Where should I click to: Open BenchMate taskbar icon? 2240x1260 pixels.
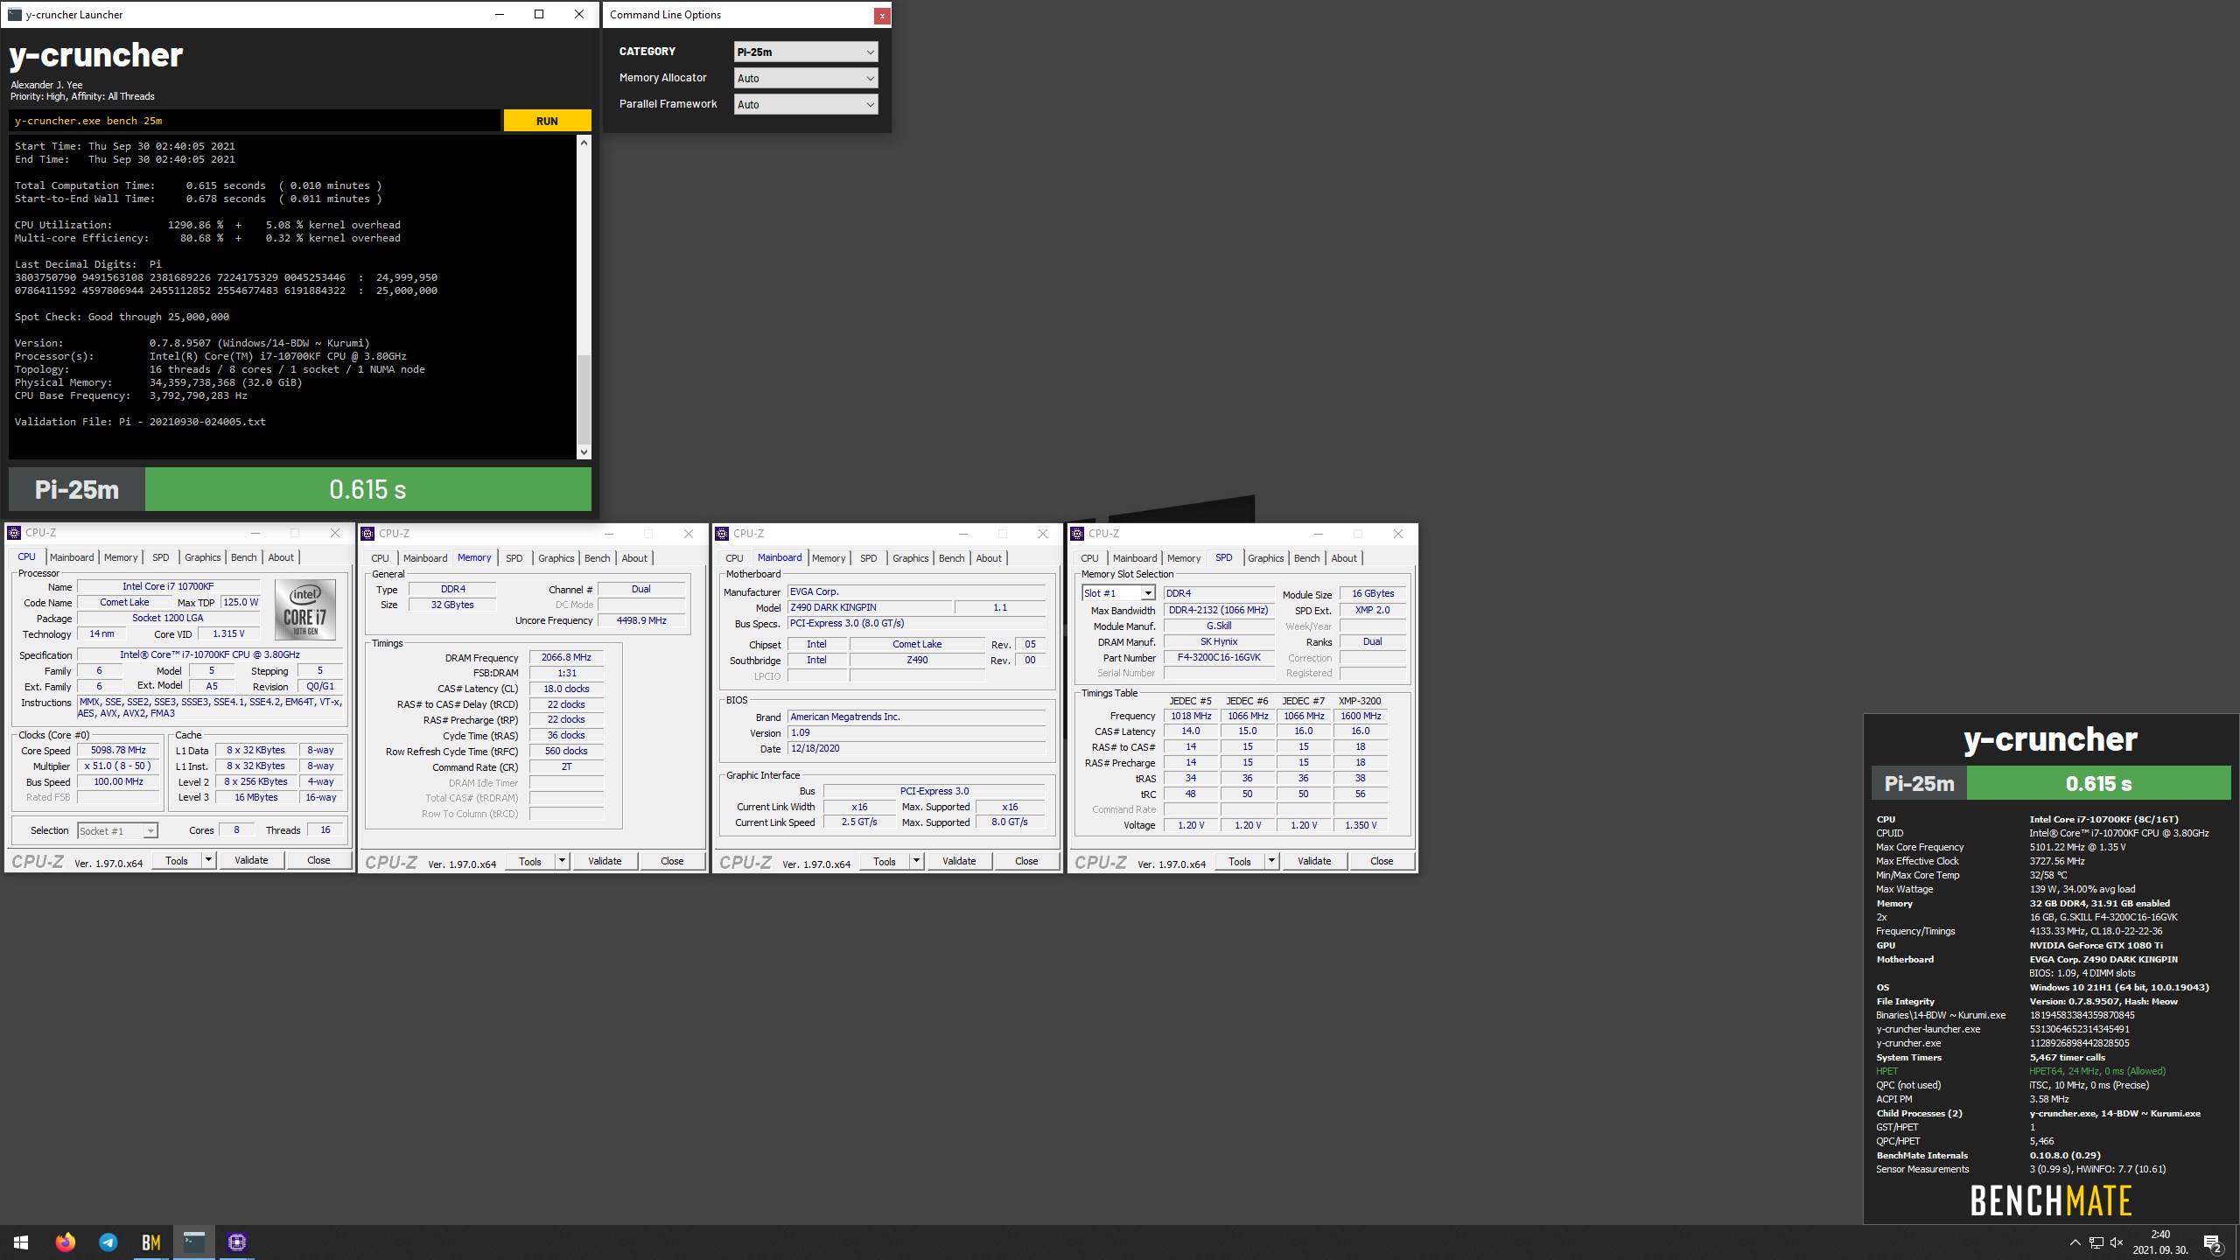pos(150,1242)
